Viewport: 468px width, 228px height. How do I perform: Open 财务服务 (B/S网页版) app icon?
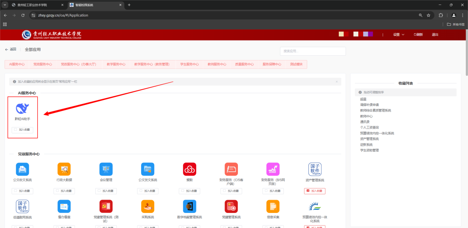[x=273, y=169]
